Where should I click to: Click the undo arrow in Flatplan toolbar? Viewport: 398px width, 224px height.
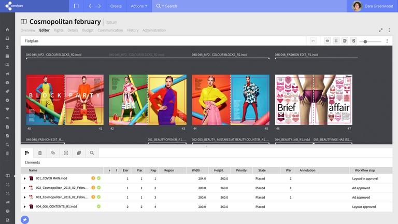tap(313, 41)
